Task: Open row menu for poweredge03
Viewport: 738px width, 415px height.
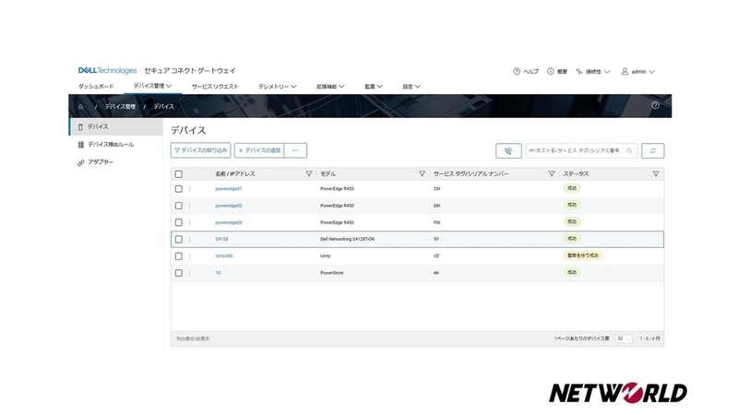Action: click(190, 222)
